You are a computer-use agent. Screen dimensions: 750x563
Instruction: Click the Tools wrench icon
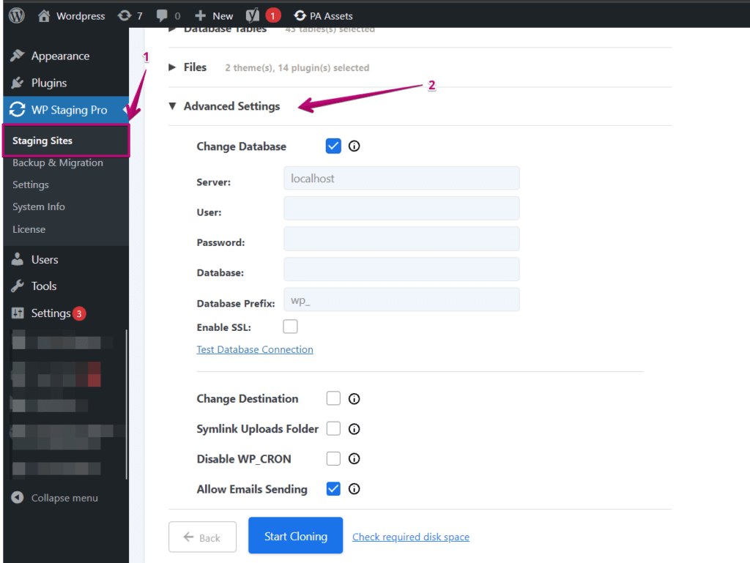click(x=18, y=286)
